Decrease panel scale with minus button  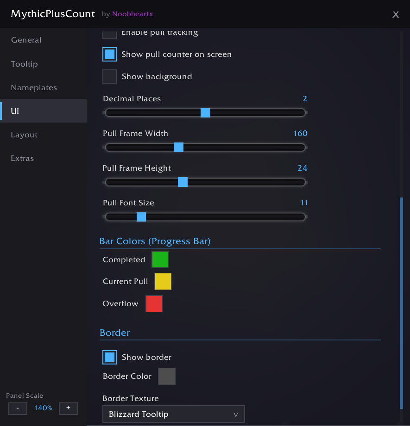pyautogui.click(x=18, y=408)
